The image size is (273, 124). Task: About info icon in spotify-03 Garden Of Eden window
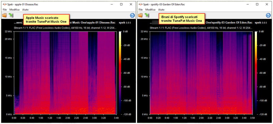click(x=268, y=15)
